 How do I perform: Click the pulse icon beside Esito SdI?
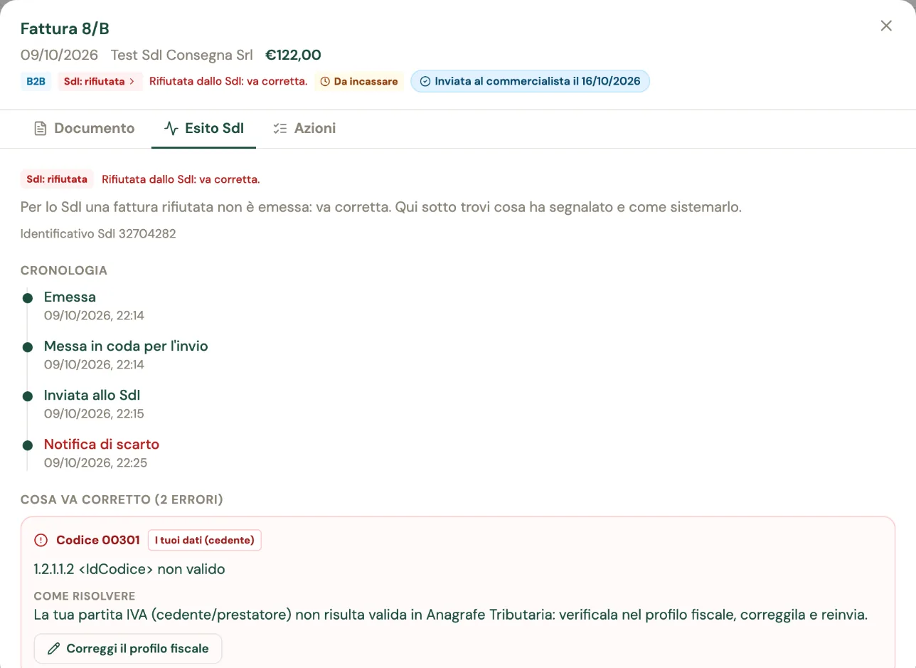coord(171,129)
